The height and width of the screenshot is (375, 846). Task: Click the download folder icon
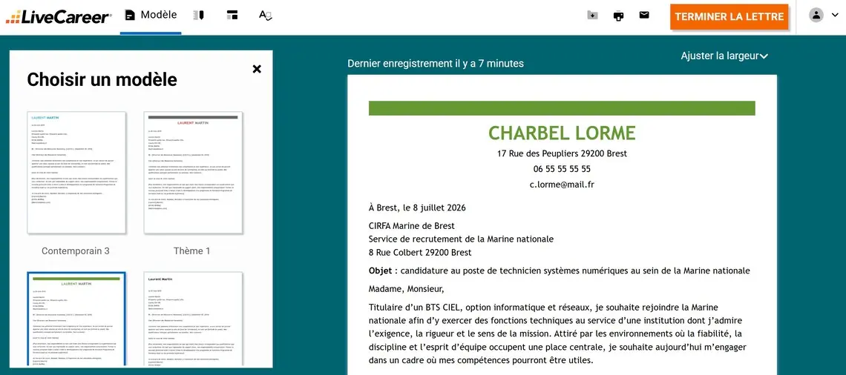[592, 16]
